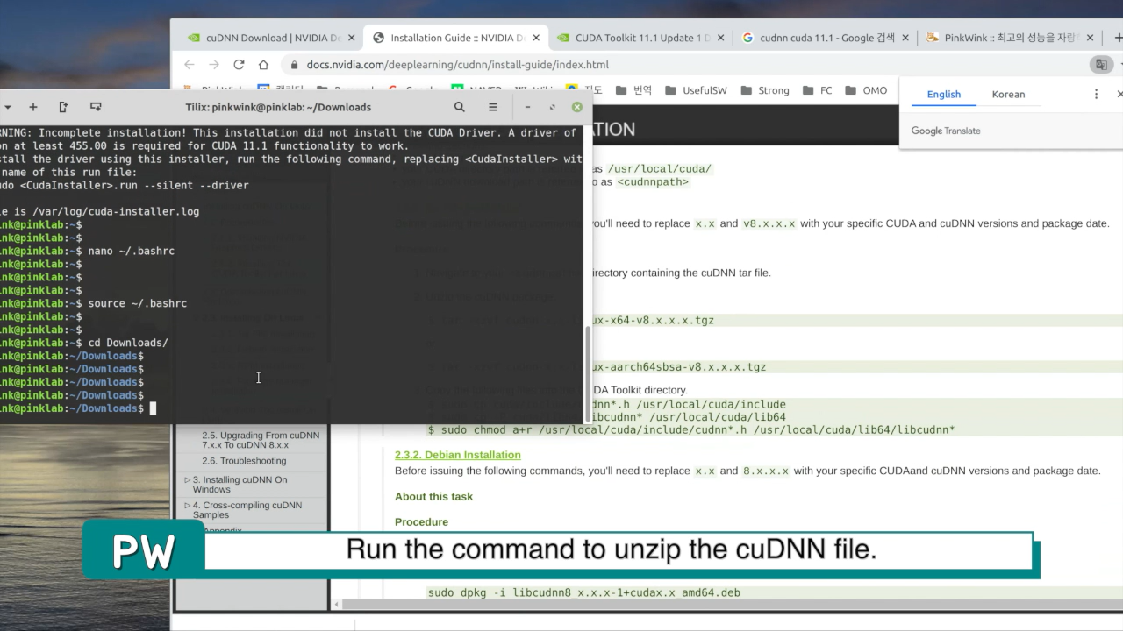Open Tilix session dropdown arrow
1123x631 pixels.
(7, 107)
